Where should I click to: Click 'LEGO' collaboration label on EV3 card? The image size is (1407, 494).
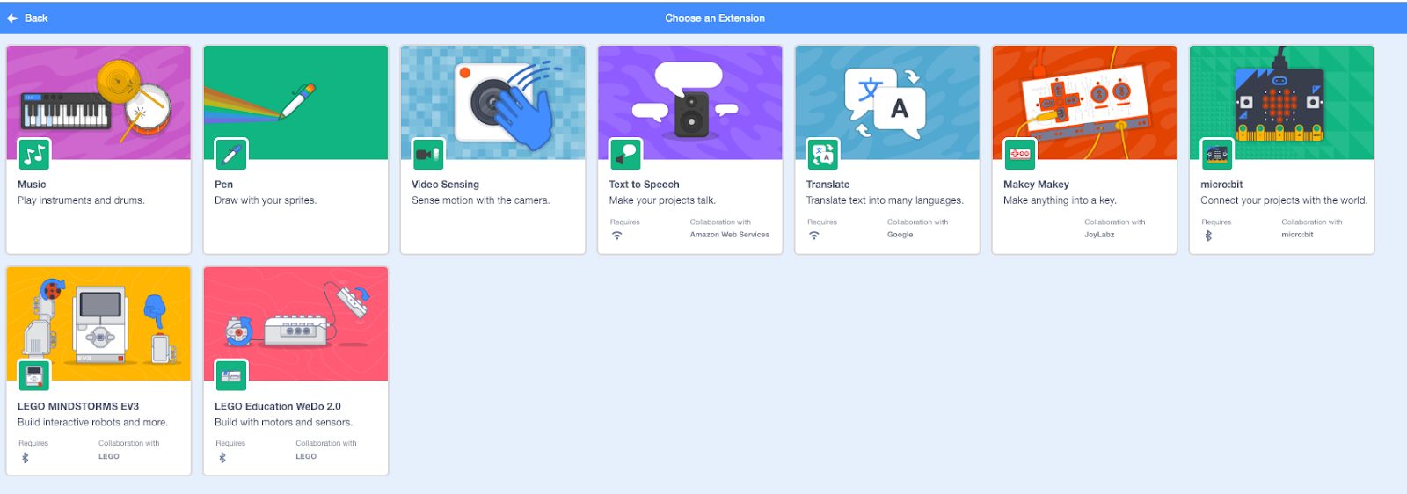click(x=109, y=456)
